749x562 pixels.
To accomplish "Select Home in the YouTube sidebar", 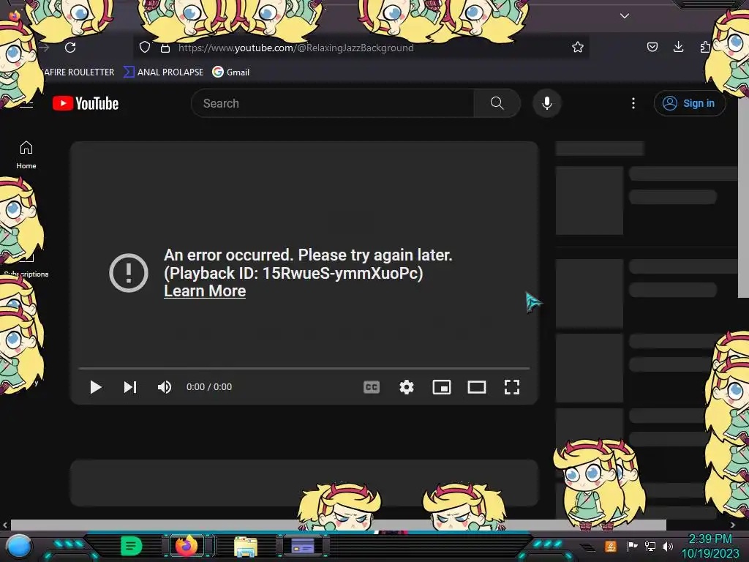I will 26,155.
